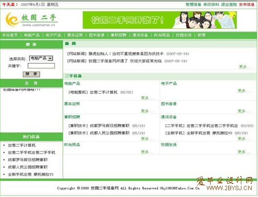Open the 修改资料 profile link
The height and width of the screenshot is (197, 258).
[x=211, y=4]
